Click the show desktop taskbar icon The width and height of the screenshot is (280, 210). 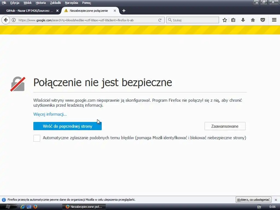point(29,207)
